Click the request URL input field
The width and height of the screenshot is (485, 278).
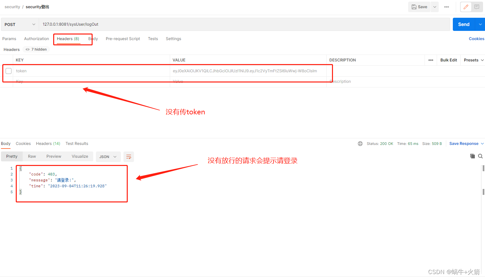(244, 24)
